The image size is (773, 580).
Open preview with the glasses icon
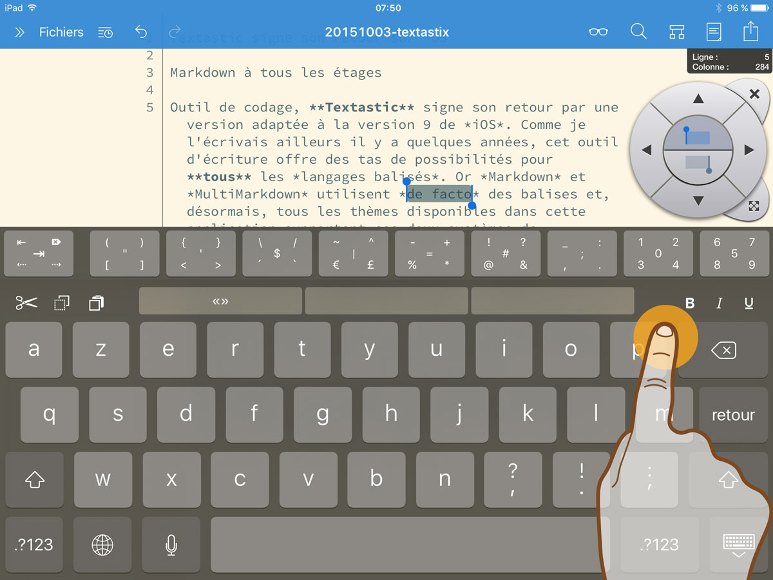(x=598, y=32)
